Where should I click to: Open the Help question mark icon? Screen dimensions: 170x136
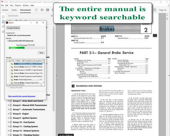coord(155,10)
